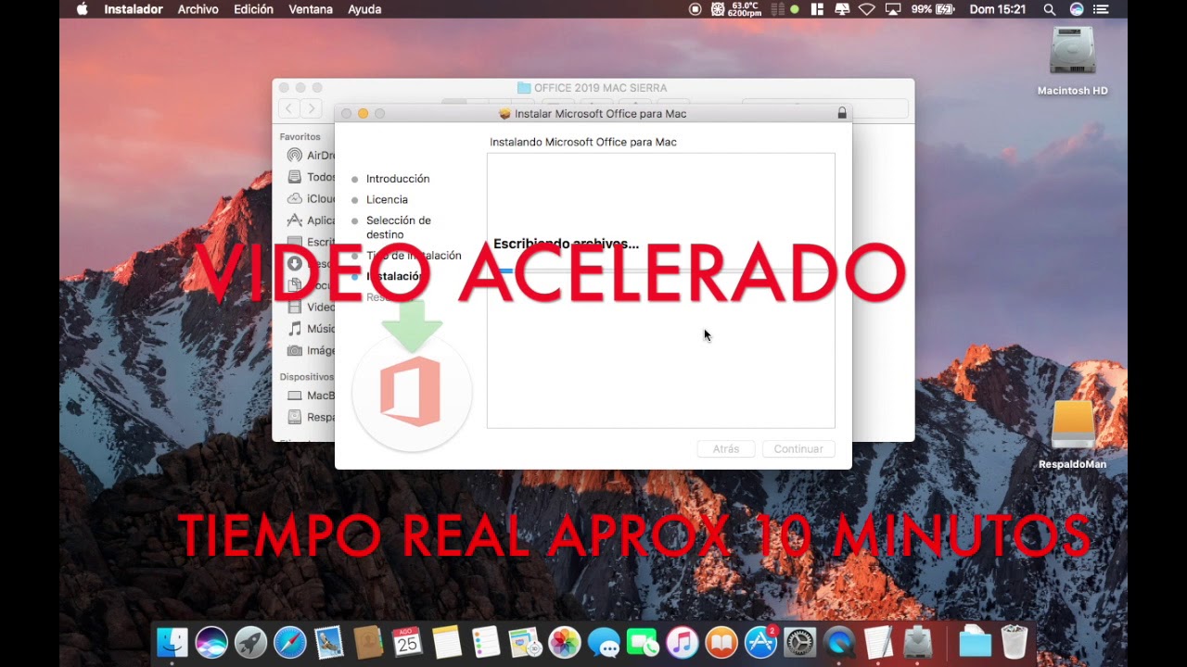Open the Apple menu

[82, 9]
